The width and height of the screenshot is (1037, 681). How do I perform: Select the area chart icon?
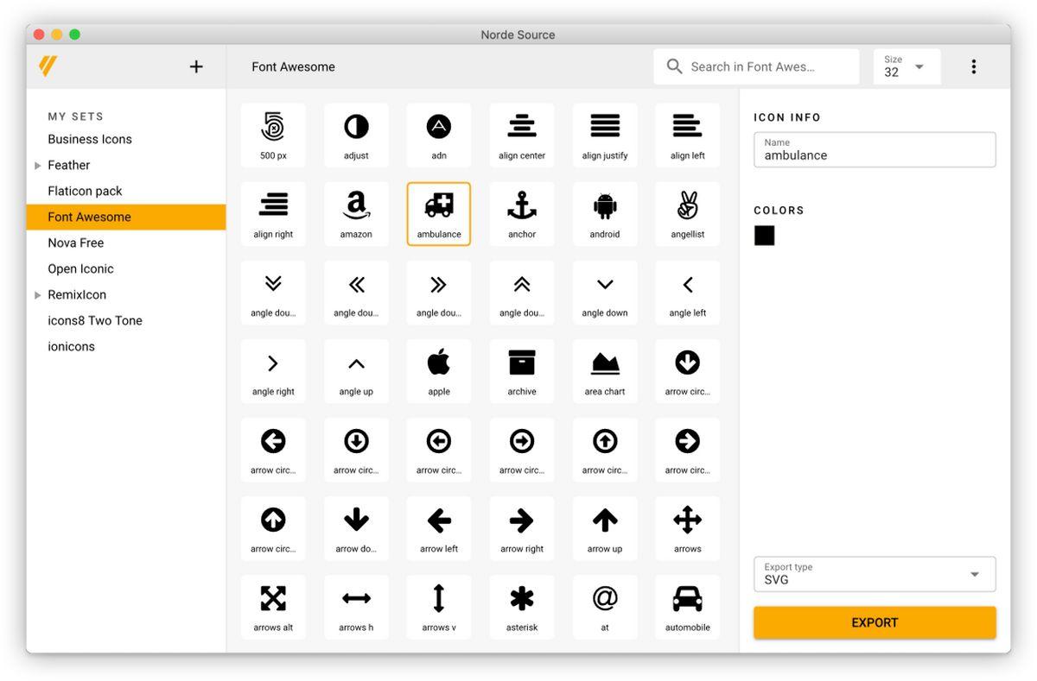[x=605, y=370]
